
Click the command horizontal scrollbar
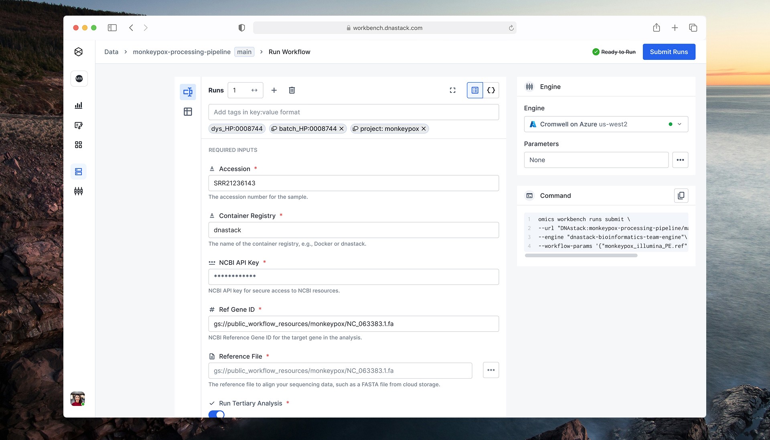point(581,255)
